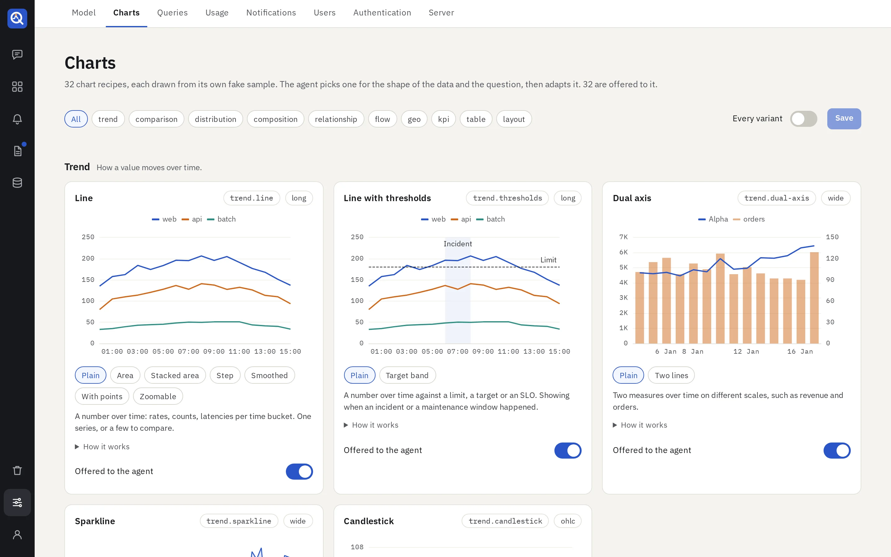Open the trash icon in sidebar
The height and width of the screenshot is (557, 891).
(17, 470)
